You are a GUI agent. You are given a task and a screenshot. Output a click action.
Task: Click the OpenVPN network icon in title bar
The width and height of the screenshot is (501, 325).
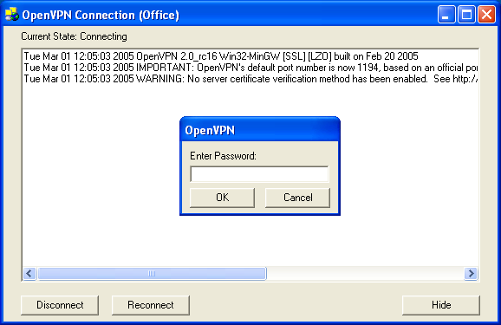[12, 14]
